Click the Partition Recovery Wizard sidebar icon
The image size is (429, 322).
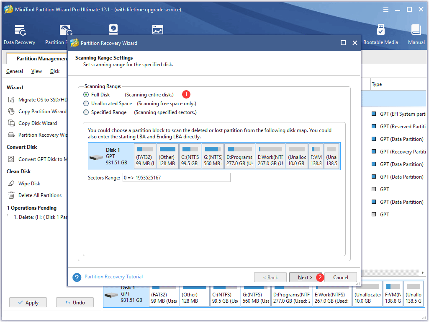(11, 135)
